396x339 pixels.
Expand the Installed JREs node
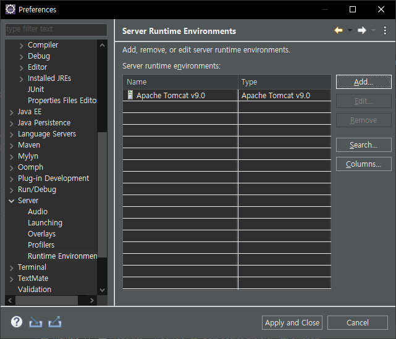(x=22, y=79)
